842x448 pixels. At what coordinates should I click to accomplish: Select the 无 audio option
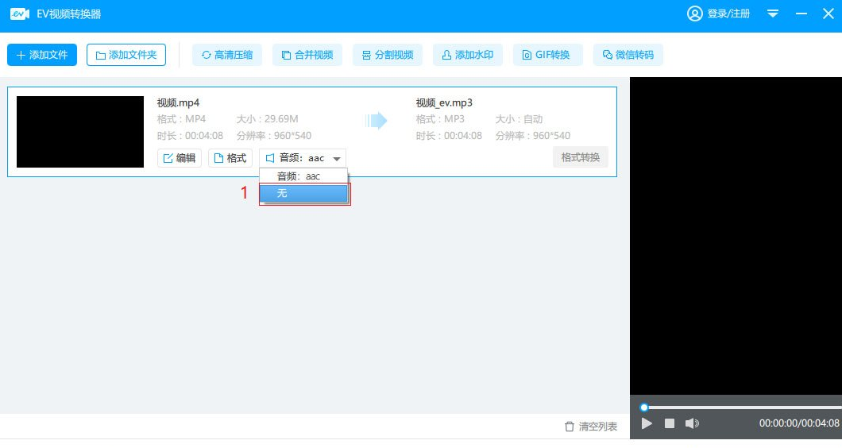[303, 193]
